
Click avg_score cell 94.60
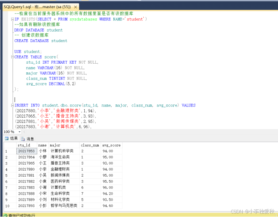pyautogui.click(x=112, y=206)
